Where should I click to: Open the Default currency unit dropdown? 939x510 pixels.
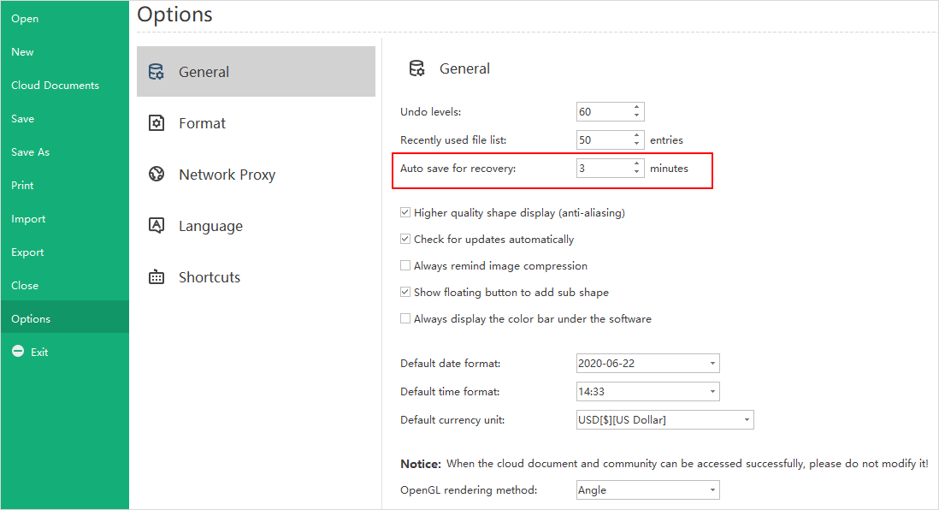point(664,419)
